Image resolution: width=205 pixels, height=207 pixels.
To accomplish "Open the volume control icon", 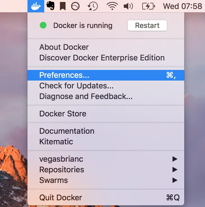I will pyautogui.click(x=128, y=6).
